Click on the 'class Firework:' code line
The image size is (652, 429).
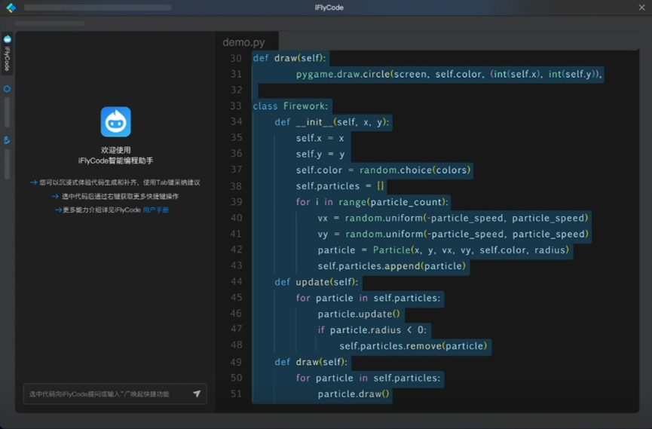point(291,106)
